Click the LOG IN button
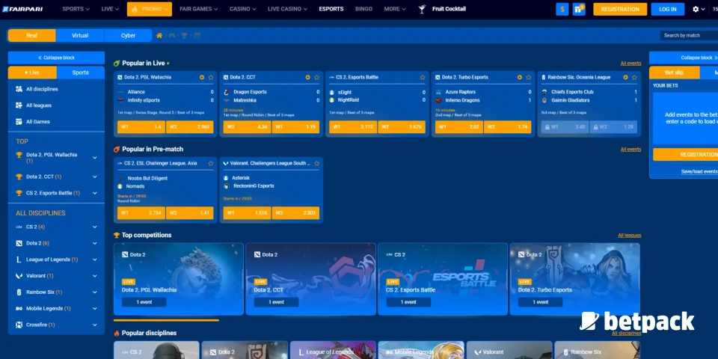 point(668,9)
